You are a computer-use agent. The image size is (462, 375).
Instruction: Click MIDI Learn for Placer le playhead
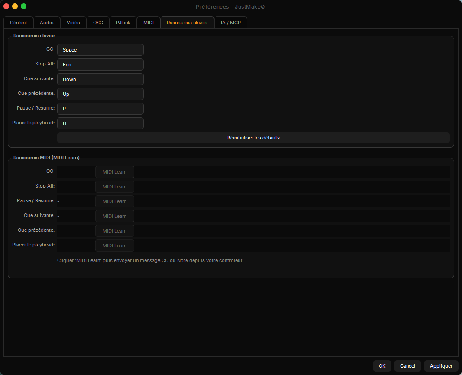[115, 246]
